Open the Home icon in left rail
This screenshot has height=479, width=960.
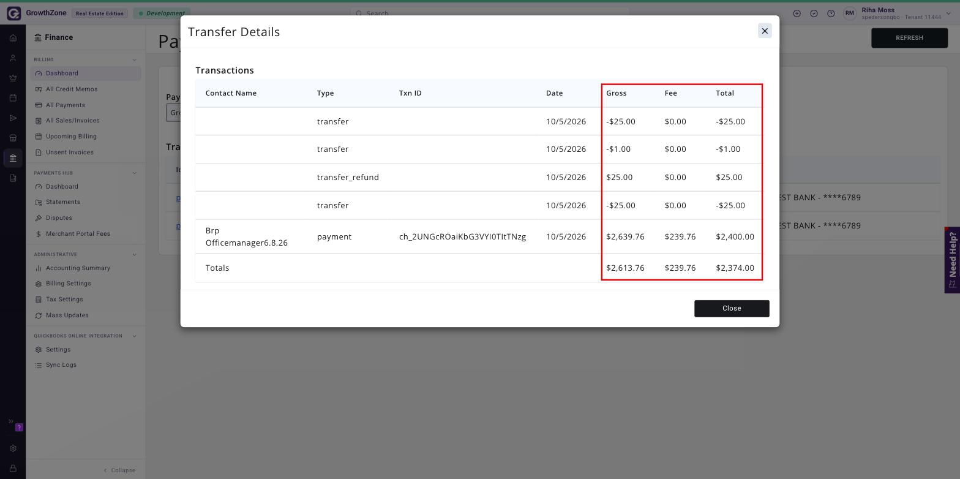13,38
